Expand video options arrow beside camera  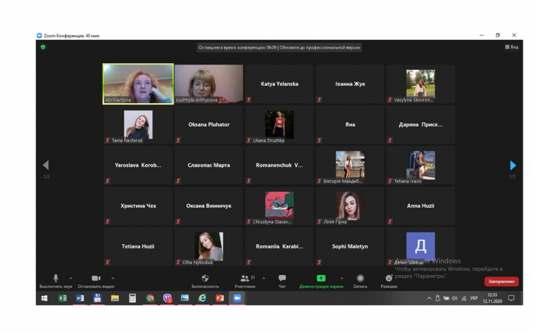click(x=113, y=278)
